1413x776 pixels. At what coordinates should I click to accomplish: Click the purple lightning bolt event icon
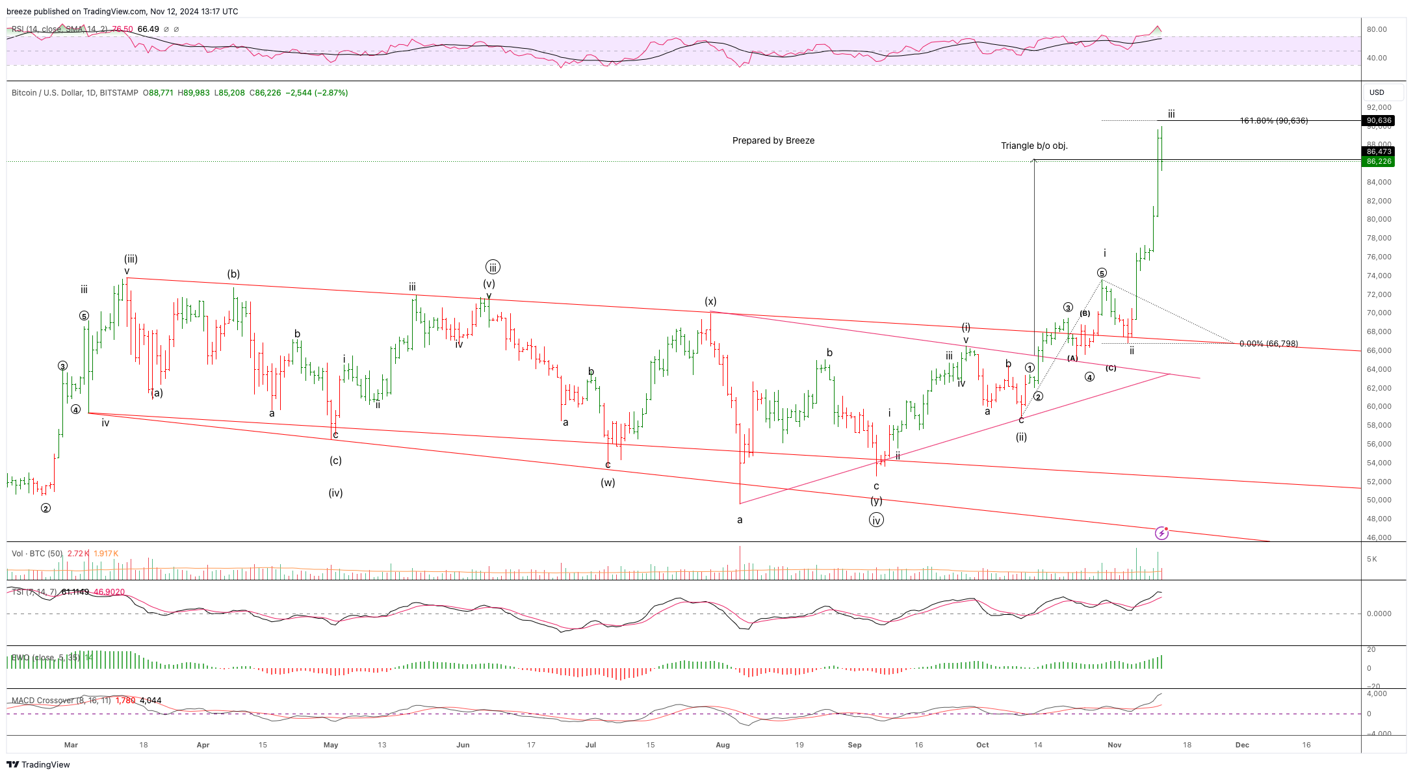tap(1161, 534)
